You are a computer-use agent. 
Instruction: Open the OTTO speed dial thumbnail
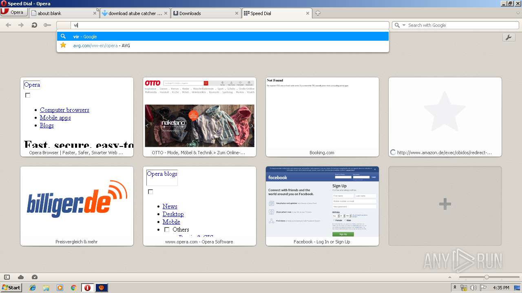point(199,117)
